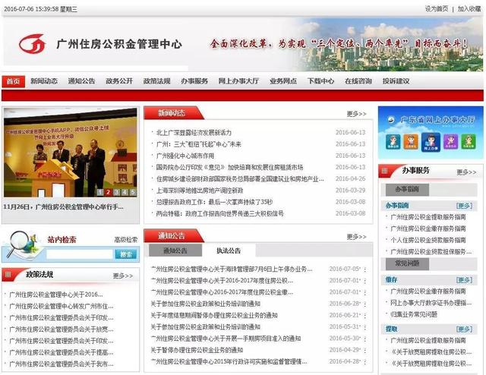
Task: Open 个人住房公积金贷款服务指南
Action: click(428, 240)
